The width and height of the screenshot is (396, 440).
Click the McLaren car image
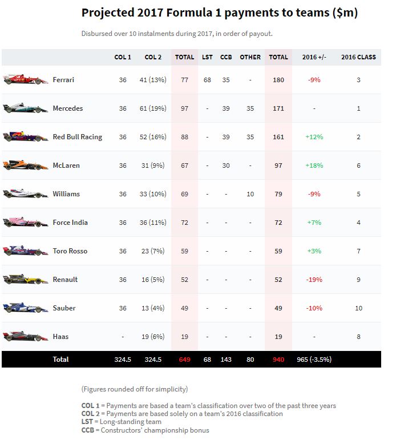(x=26, y=165)
